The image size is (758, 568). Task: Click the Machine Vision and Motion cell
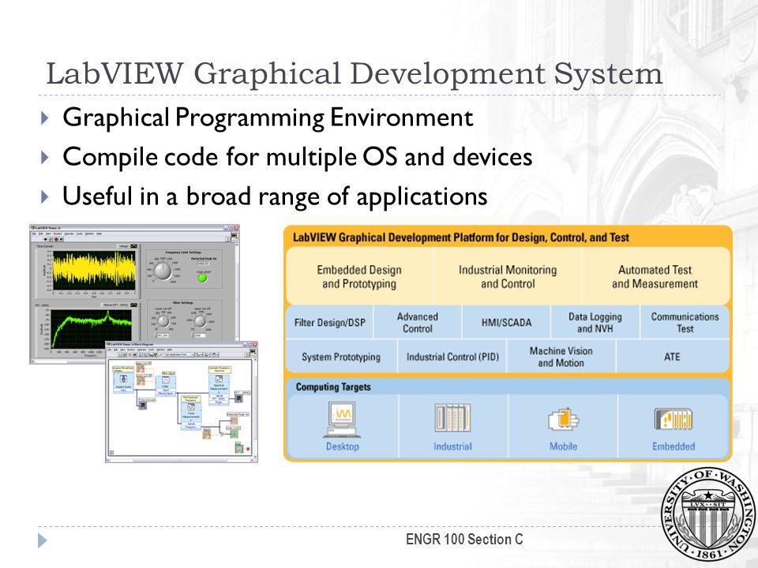pyautogui.click(x=561, y=357)
